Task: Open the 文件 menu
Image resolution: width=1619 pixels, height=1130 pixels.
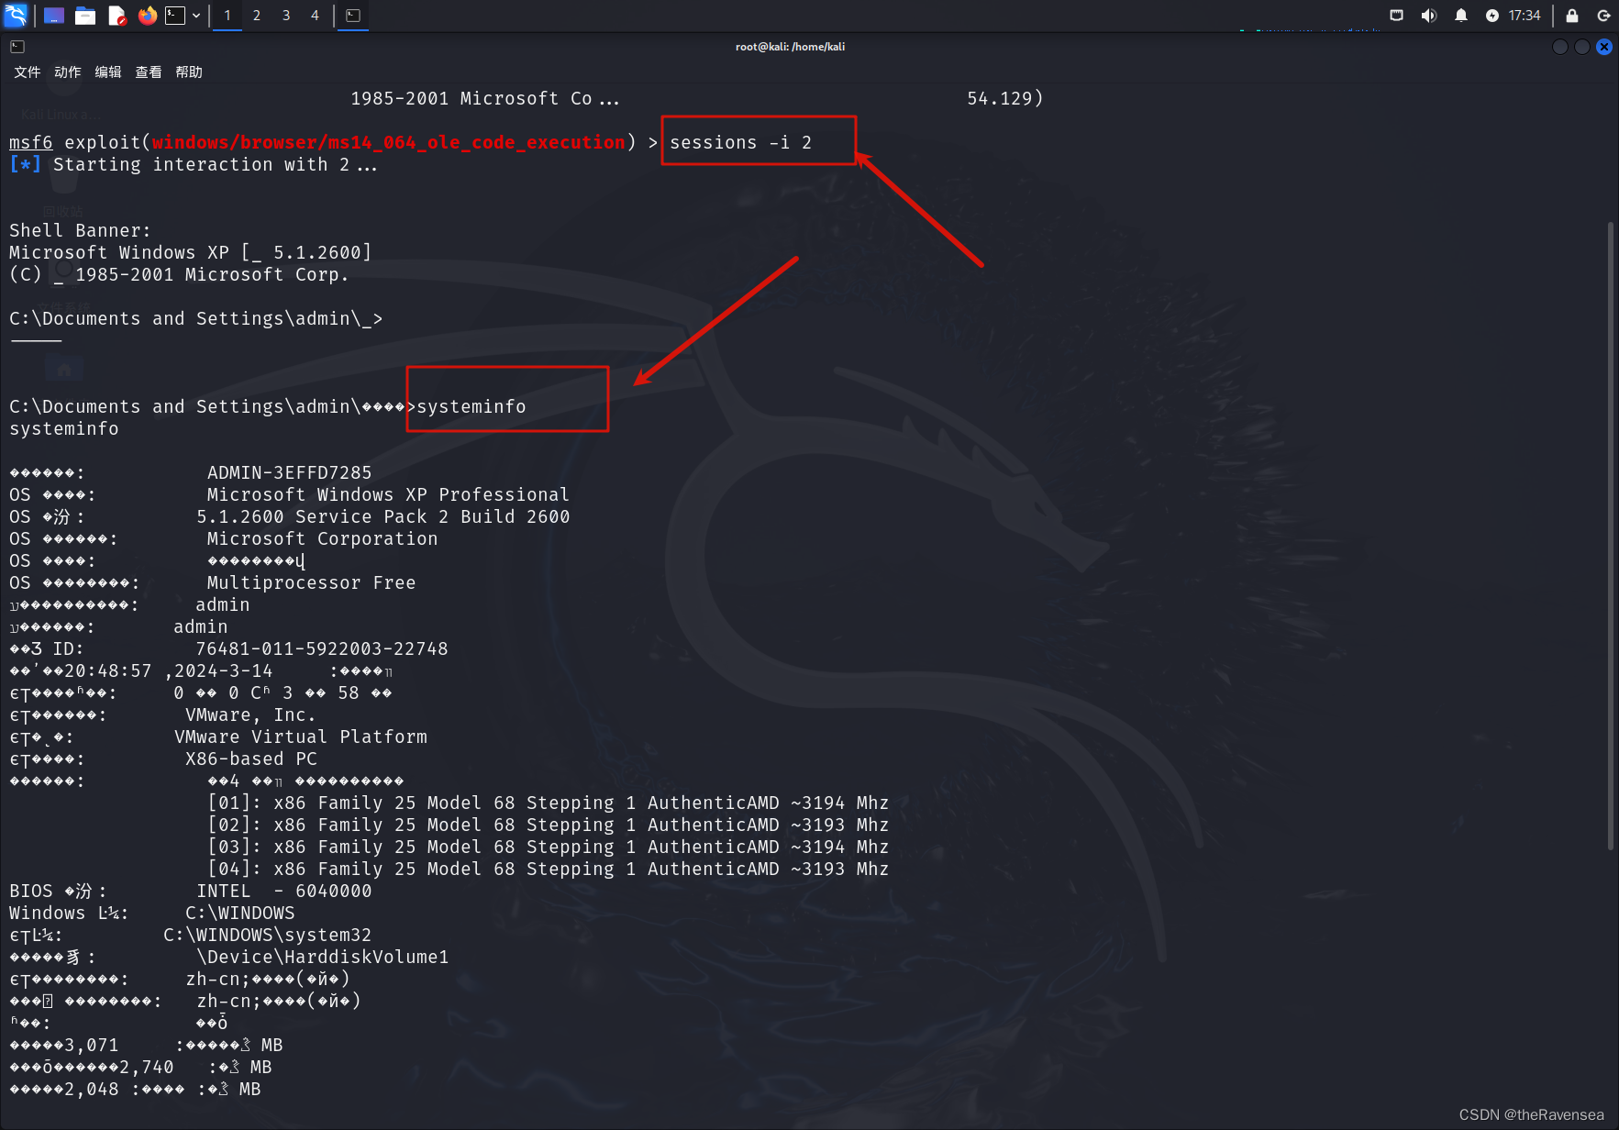Action: coord(28,72)
